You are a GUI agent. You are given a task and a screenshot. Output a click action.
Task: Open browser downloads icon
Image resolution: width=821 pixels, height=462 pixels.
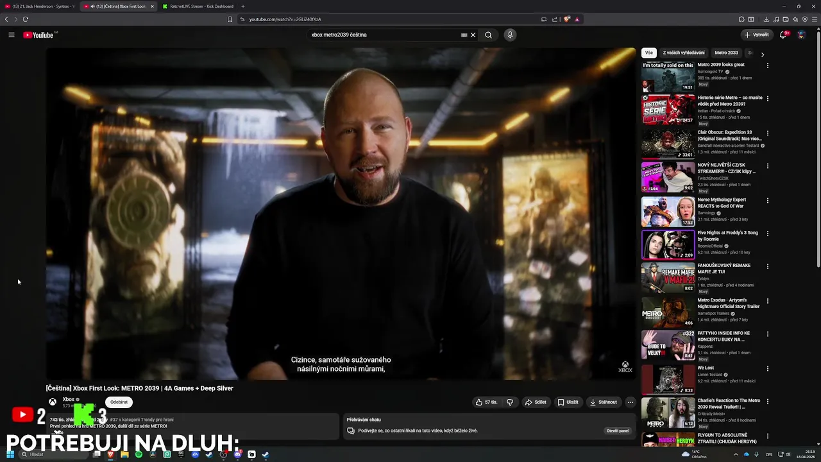point(766,19)
